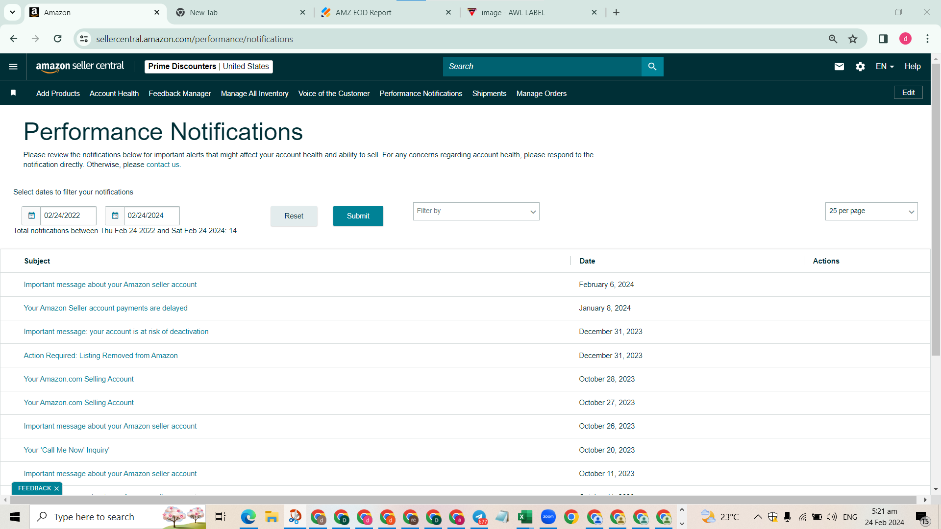Click the Submit button
Image resolution: width=941 pixels, height=529 pixels.
point(358,216)
